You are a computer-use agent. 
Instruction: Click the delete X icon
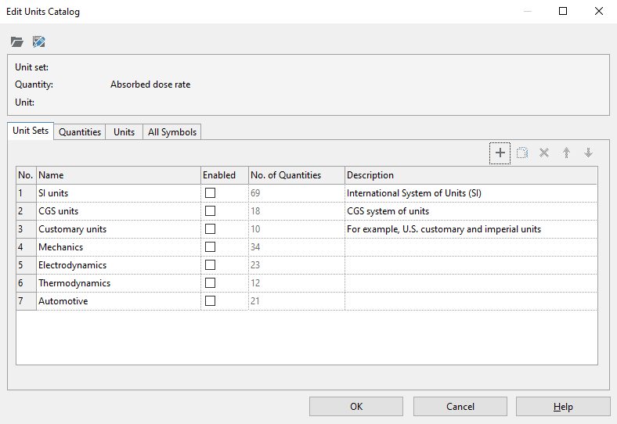(544, 153)
